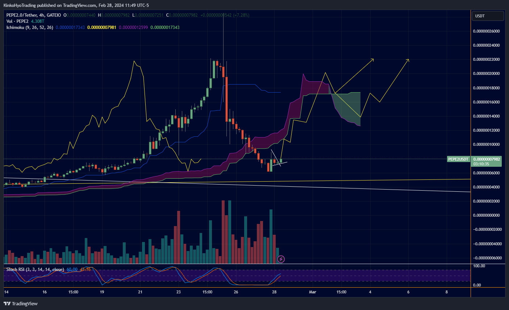Viewport: 509px width, 310px height.
Task: Click the 0.00000022000 price axis label
Action: [487, 59]
